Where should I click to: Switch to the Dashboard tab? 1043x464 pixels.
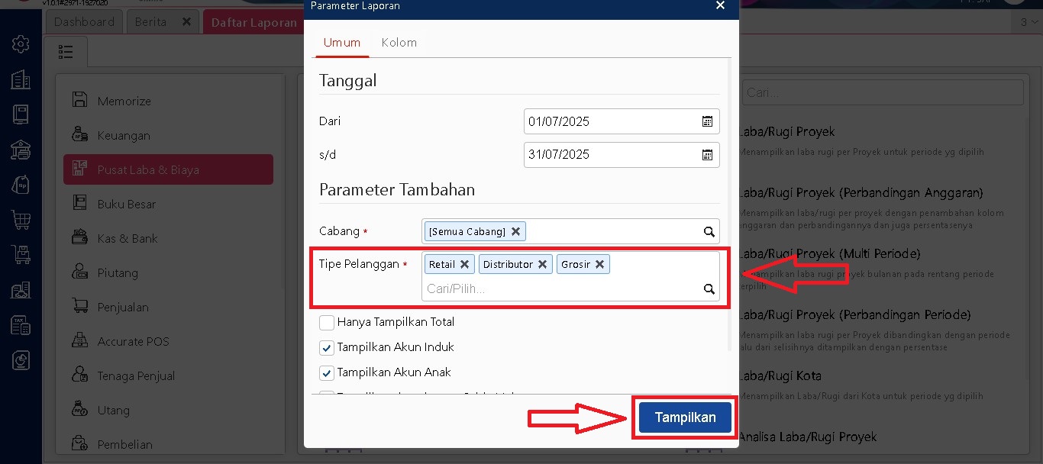pos(84,21)
